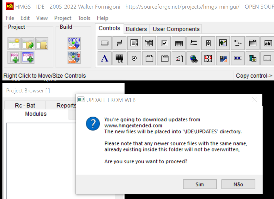Select the progress bar control icon
This screenshot has width=274, height=199.
(x=238, y=58)
